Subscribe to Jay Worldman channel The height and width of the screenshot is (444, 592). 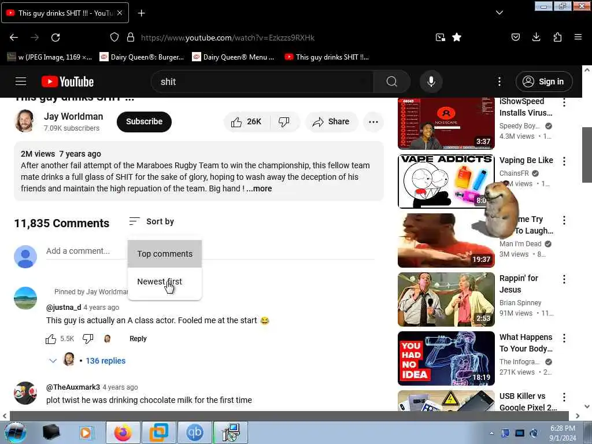pos(144,121)
